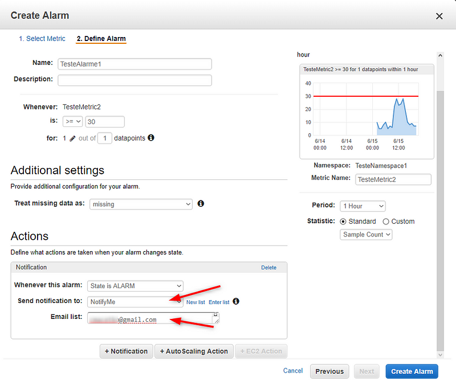This screenshot has width=456, height=381.
Task: Click the out of datapoints number field
Action: click(x=105, y=138)
